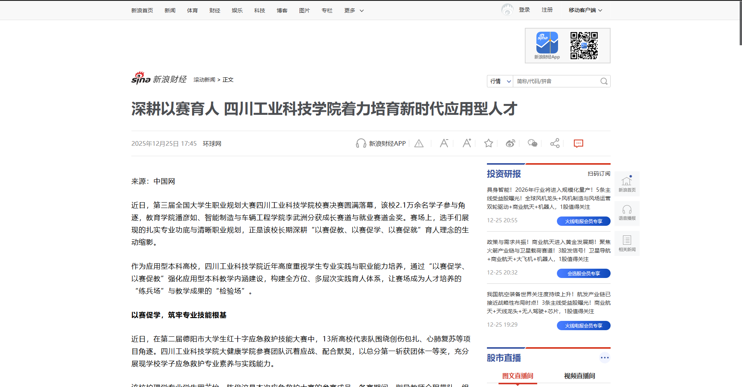Click the 登录 link

point(524,10)
